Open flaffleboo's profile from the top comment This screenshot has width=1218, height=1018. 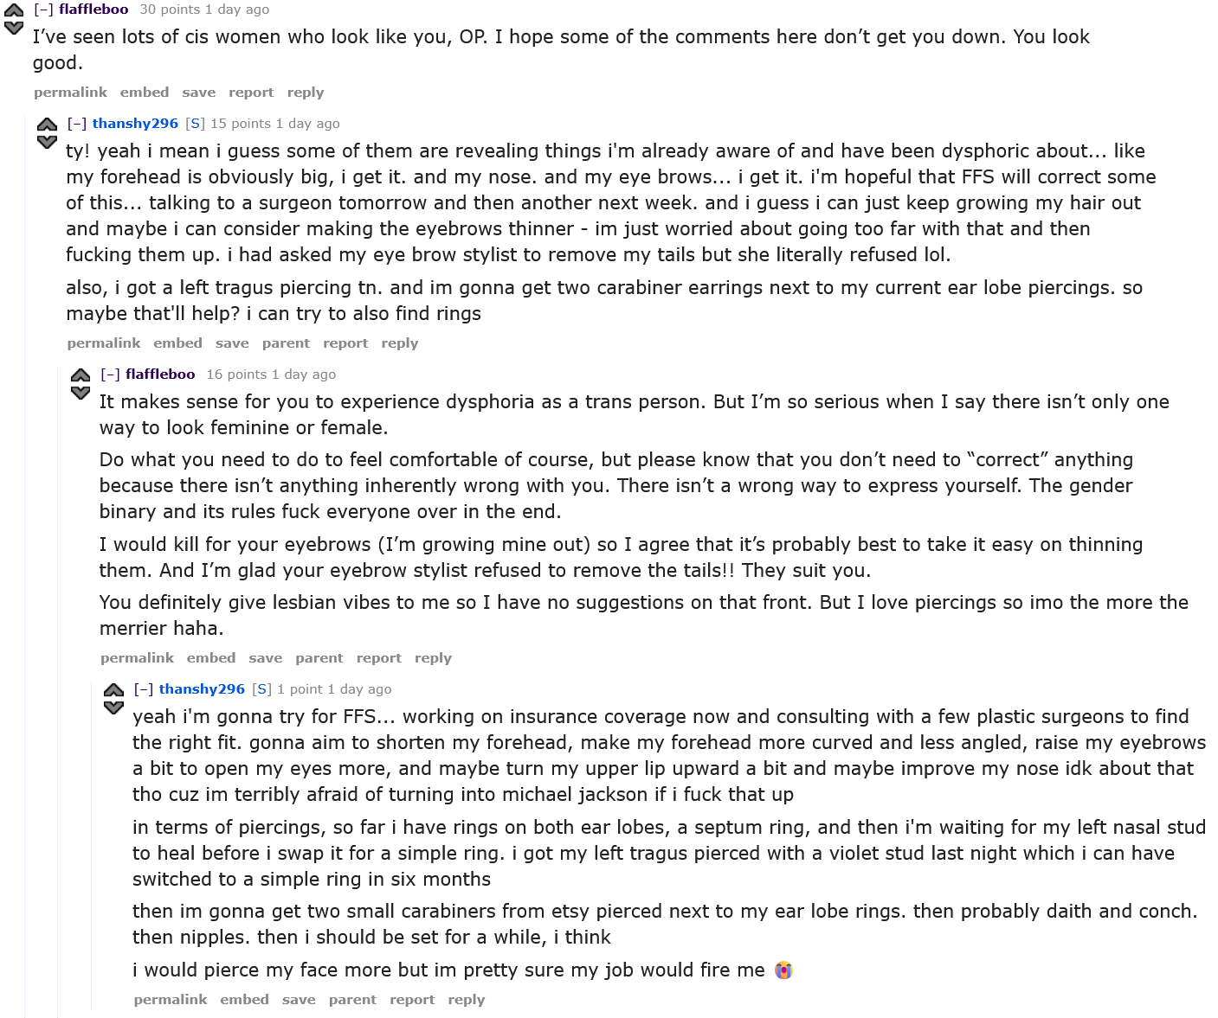93,10
